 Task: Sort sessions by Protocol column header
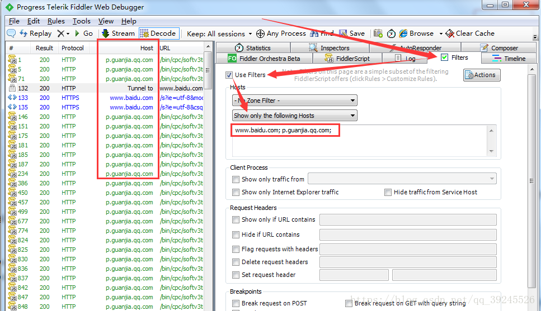(73, 48)
